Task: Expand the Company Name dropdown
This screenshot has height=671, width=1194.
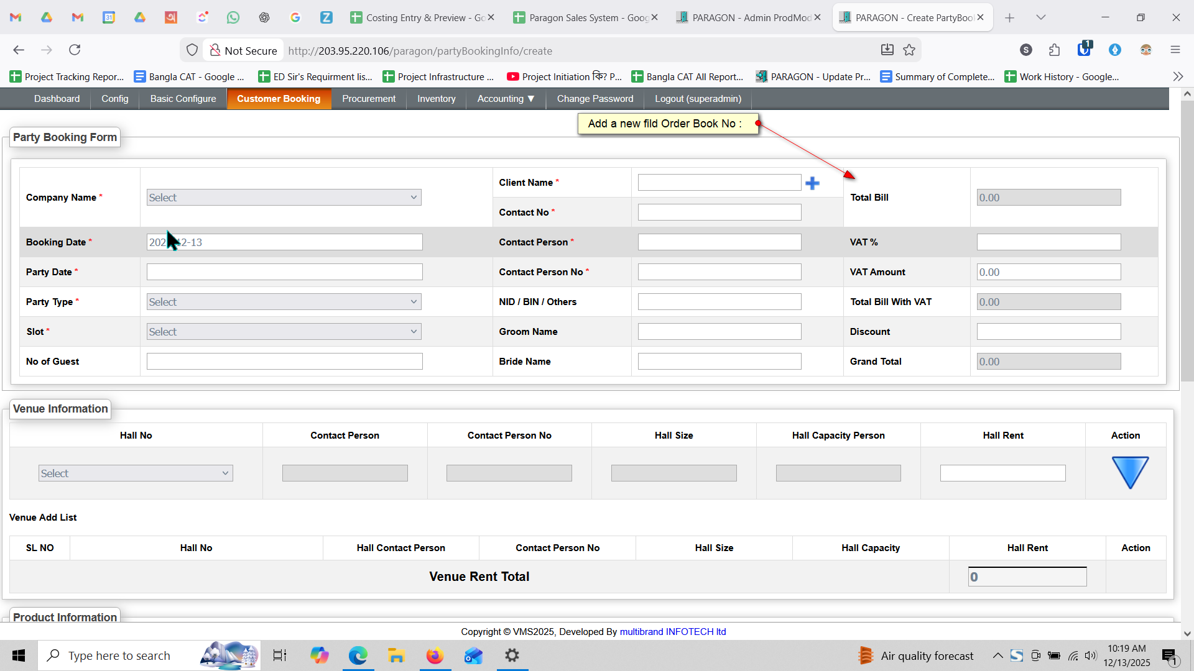Action: [x=284, y=198]
